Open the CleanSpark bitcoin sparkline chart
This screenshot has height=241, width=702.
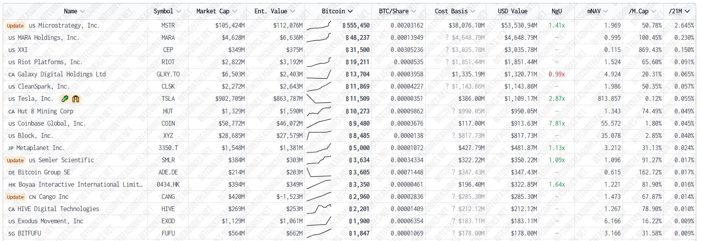[319, 87]
